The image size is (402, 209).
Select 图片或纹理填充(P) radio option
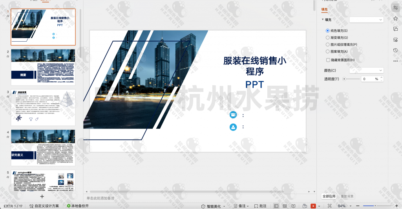[328, 45]
